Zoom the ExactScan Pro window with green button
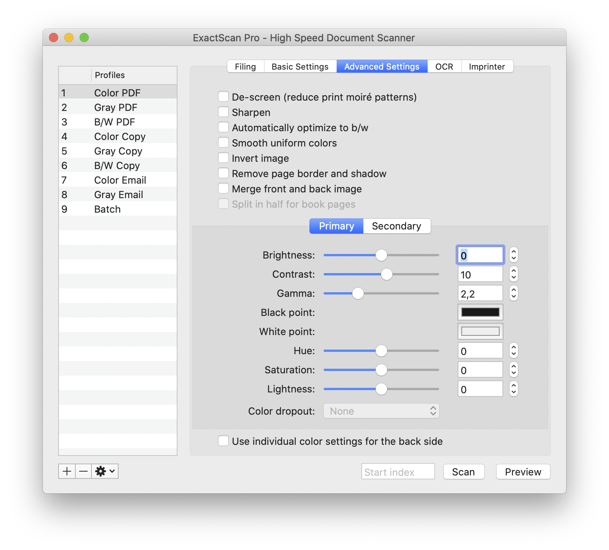This screenshot has width=609, height=550. [84, 37]
